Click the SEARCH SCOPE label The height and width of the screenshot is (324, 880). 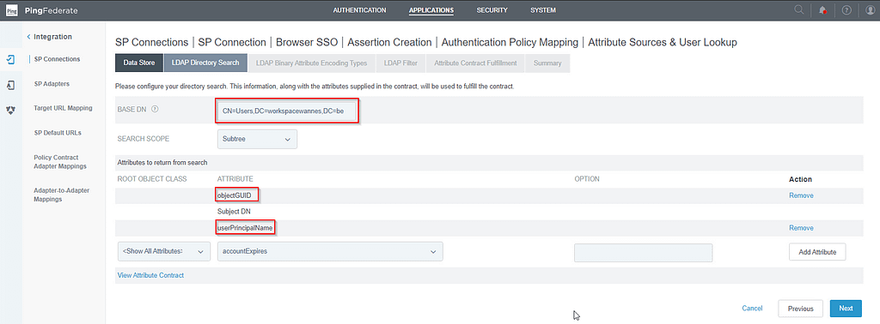click(x=144, y=139)
